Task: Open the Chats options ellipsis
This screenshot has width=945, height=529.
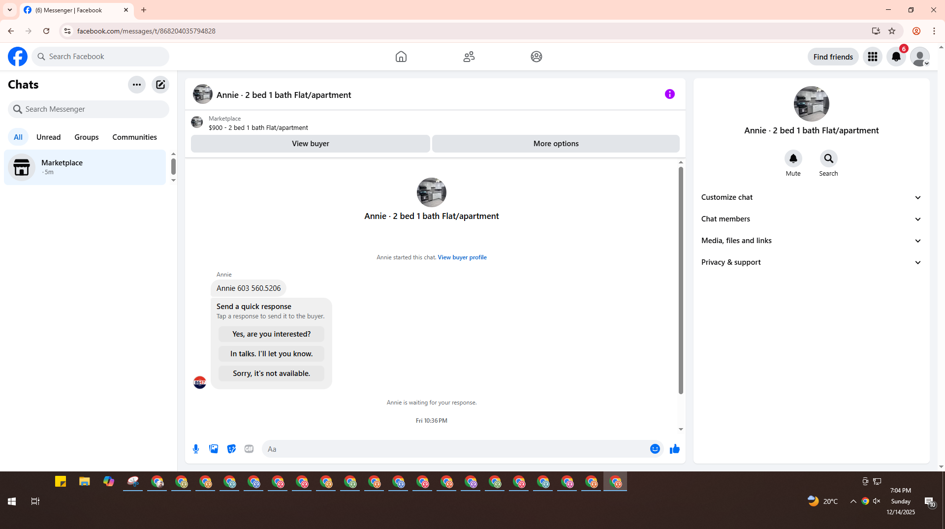Action: pyautogui.click(x=137, y=85)
